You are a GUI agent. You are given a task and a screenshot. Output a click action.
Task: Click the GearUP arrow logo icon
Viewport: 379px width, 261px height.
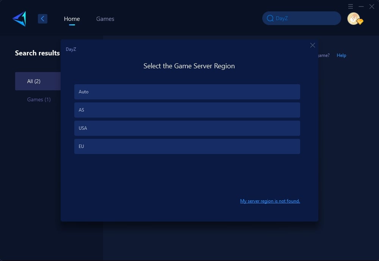(x=19, y=19)
